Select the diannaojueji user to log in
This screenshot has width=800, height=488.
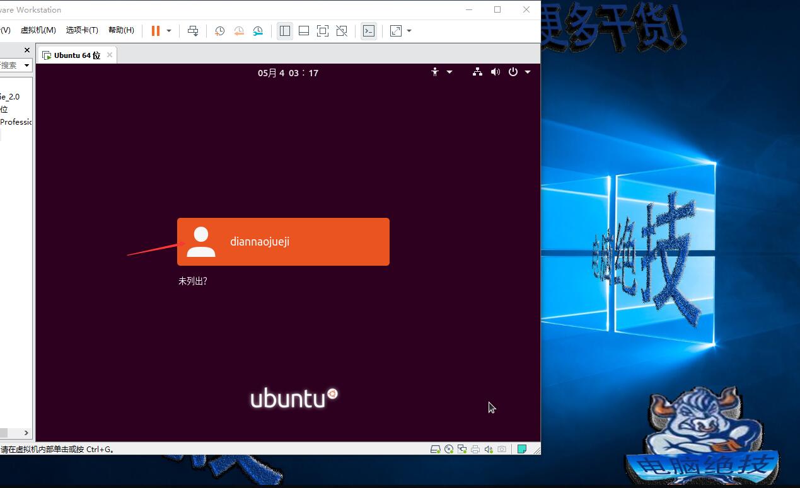[x=283, y=242]
